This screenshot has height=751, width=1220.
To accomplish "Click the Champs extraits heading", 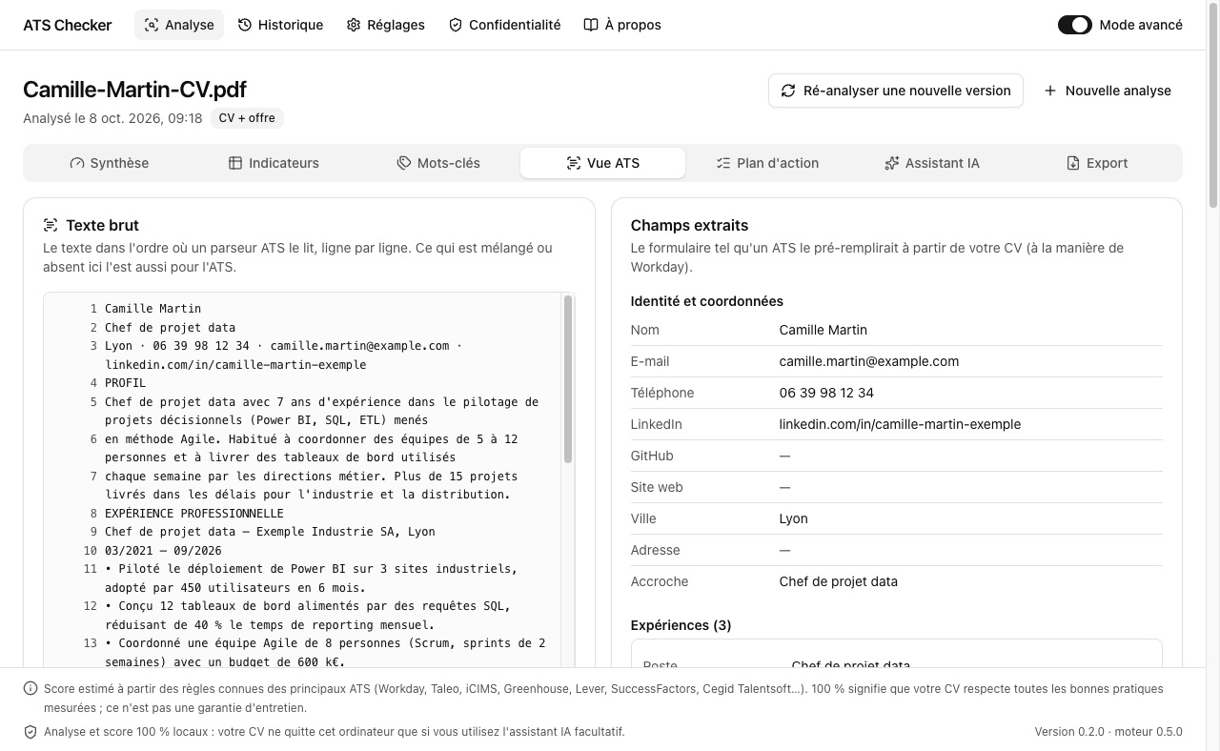I will click(x=689, y=226).
